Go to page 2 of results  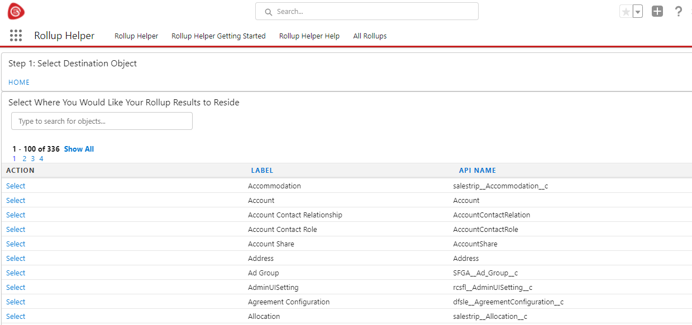coord(25,158)
